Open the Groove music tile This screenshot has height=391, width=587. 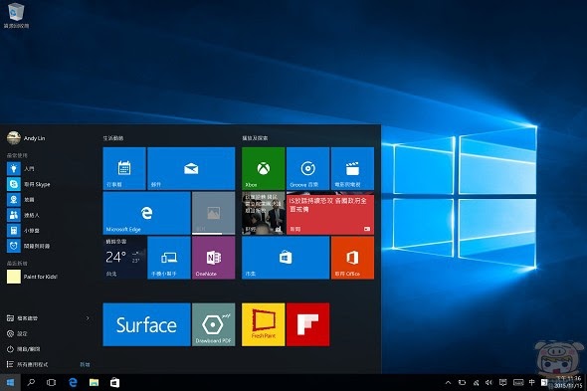click(x=307, y=168)
